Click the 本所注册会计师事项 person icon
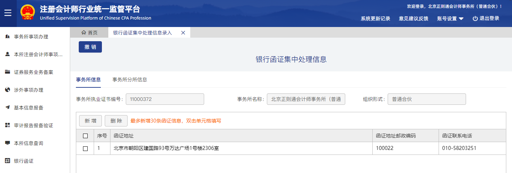This screenshot has width=512, height=173. pos(7,54)
